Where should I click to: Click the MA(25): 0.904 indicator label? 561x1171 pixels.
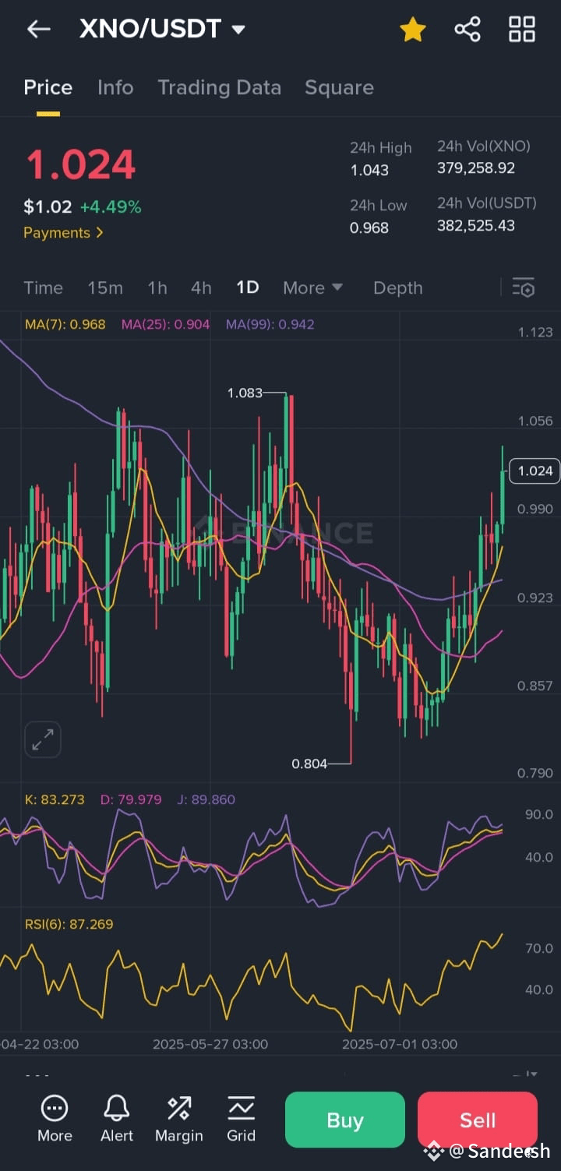(165, 324)
